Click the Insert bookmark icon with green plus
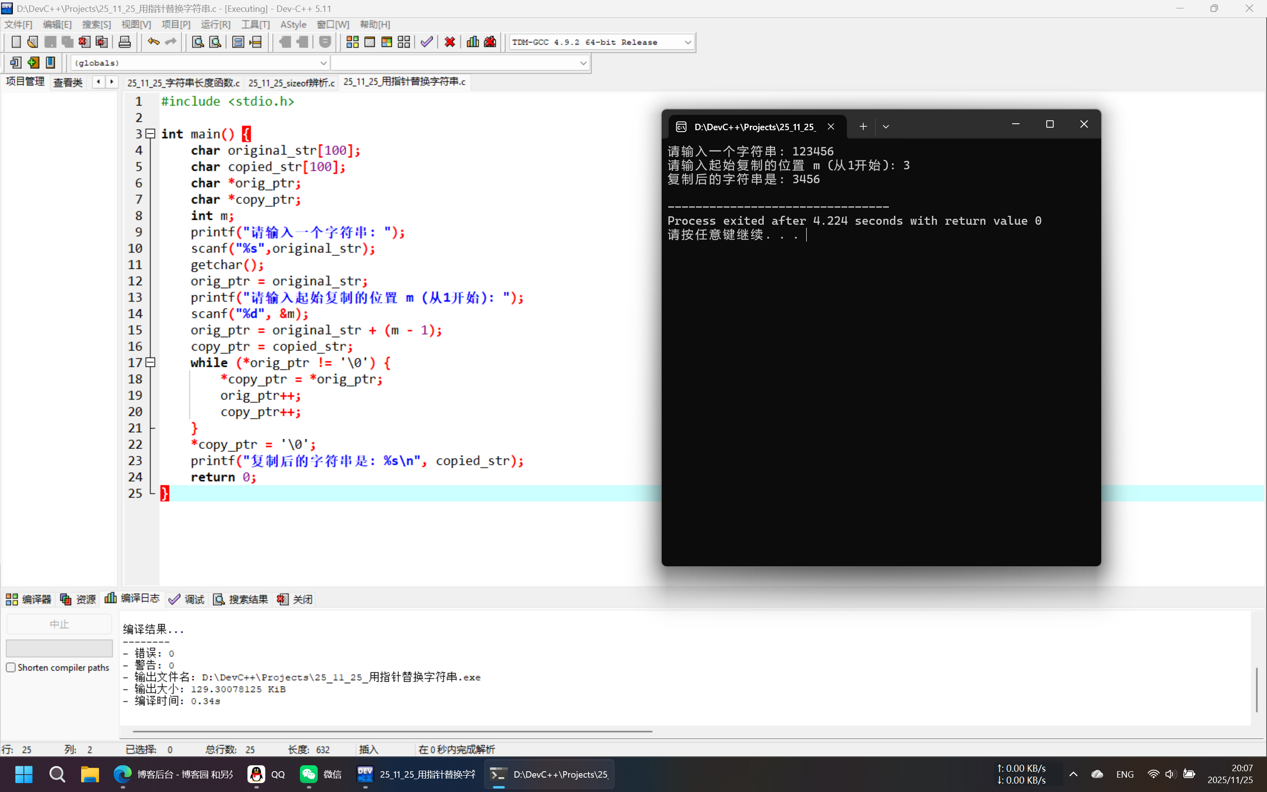Viewport: 1267px width, 792px height. pyautogui.click(x=33, y=63)
